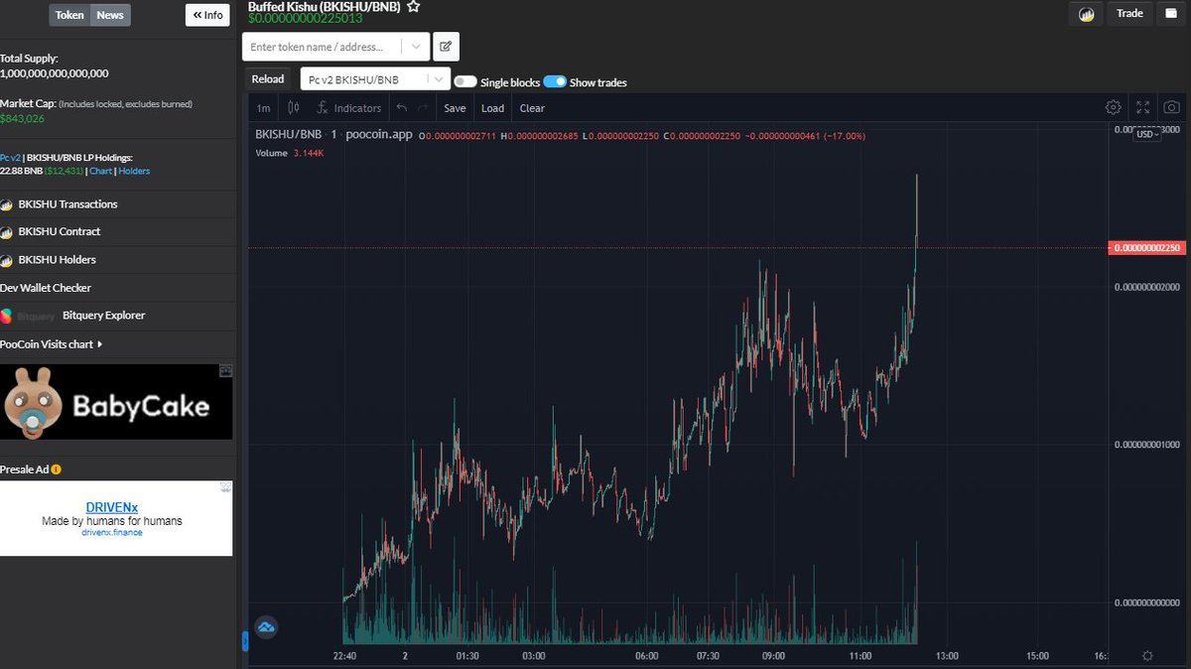Toggle the Single blocks switch

coord(464,82)
